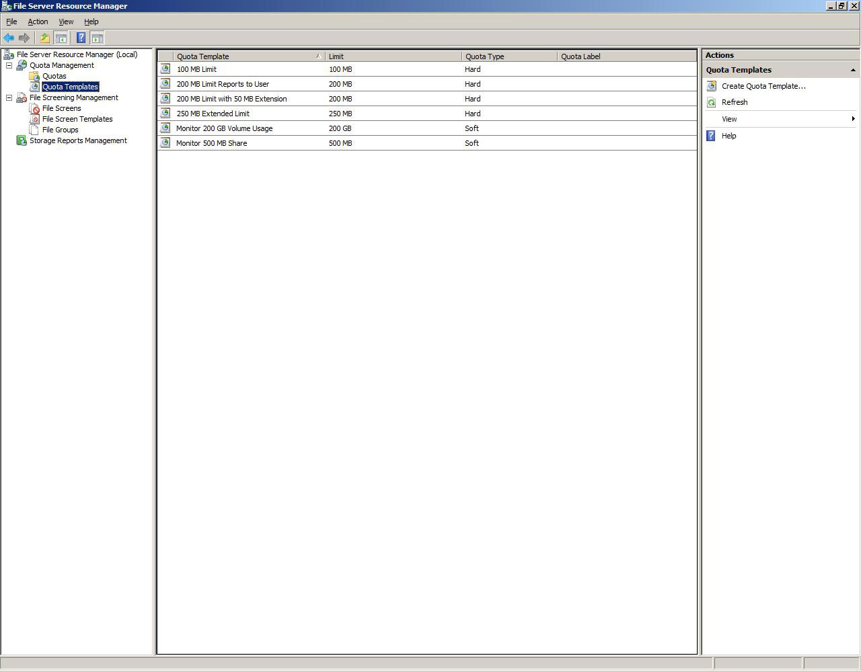Click icon of Monitor 500 MB Share row
This screenshot has width=861, height=672.
(165, 142)
